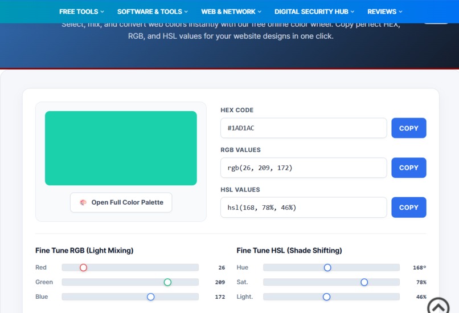Image resolution: width=459 pixels, height=313 pixels.
Task: Click the RGB VALUES input field
Action: click(304, 168)
